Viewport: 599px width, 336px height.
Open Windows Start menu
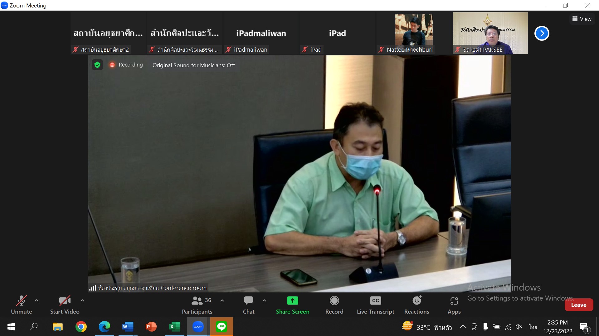coord(11,327)
